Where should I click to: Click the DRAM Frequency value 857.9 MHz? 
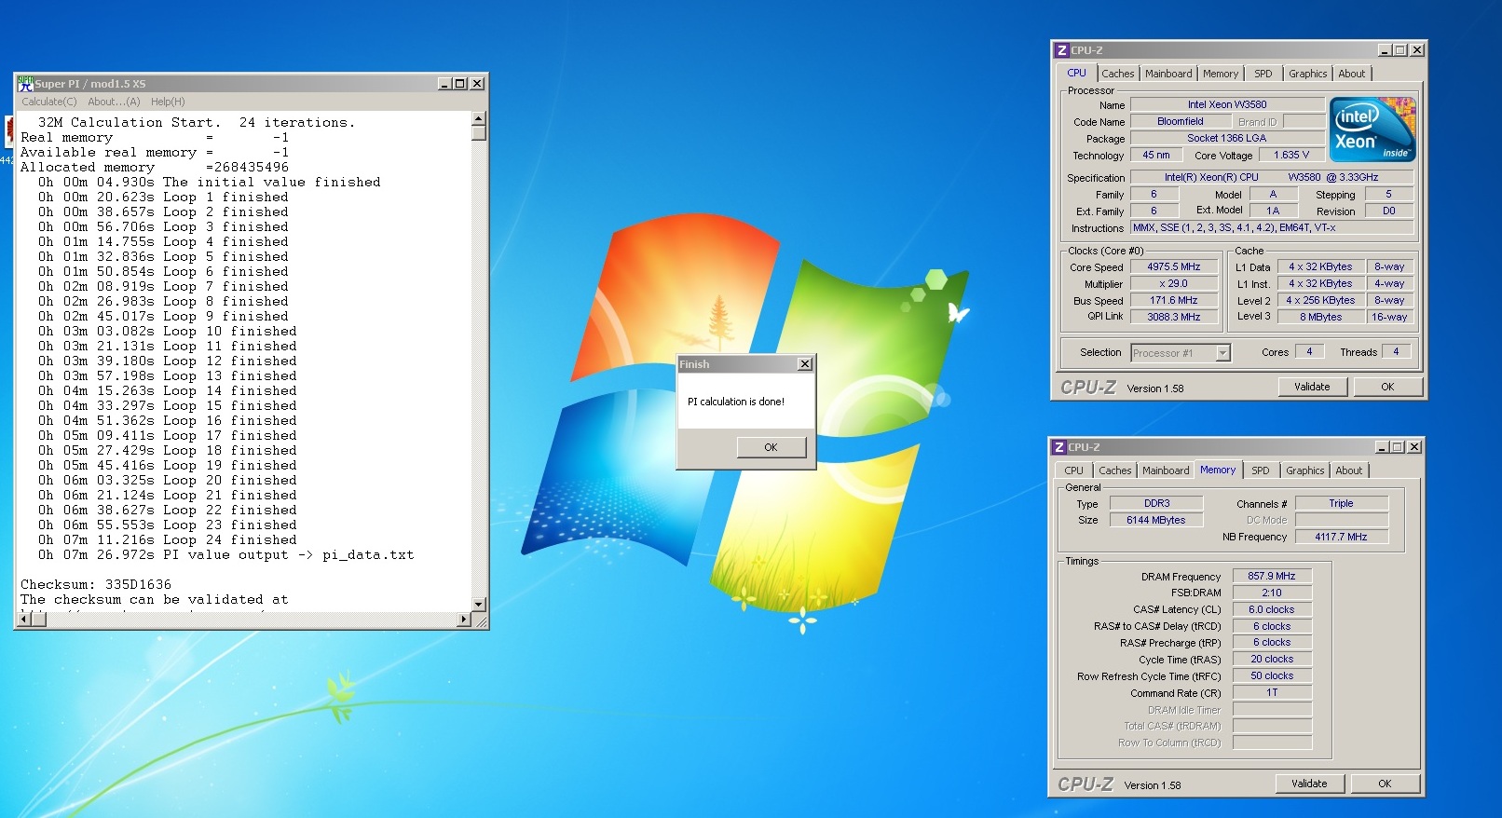[1272, 577]
